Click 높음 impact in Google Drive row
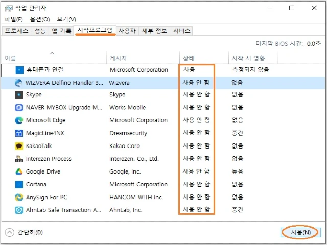 pyautogui.click(x=237, y=171)
